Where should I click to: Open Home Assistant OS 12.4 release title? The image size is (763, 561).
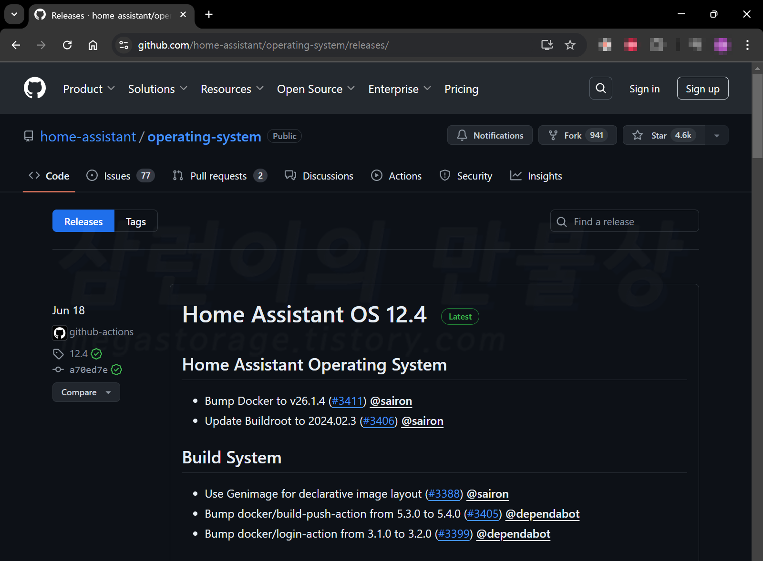coord(304,315)
